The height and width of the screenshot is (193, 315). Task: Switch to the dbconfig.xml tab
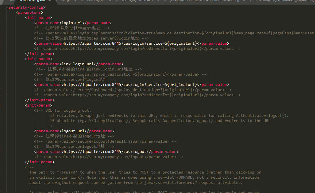[96, 1]
